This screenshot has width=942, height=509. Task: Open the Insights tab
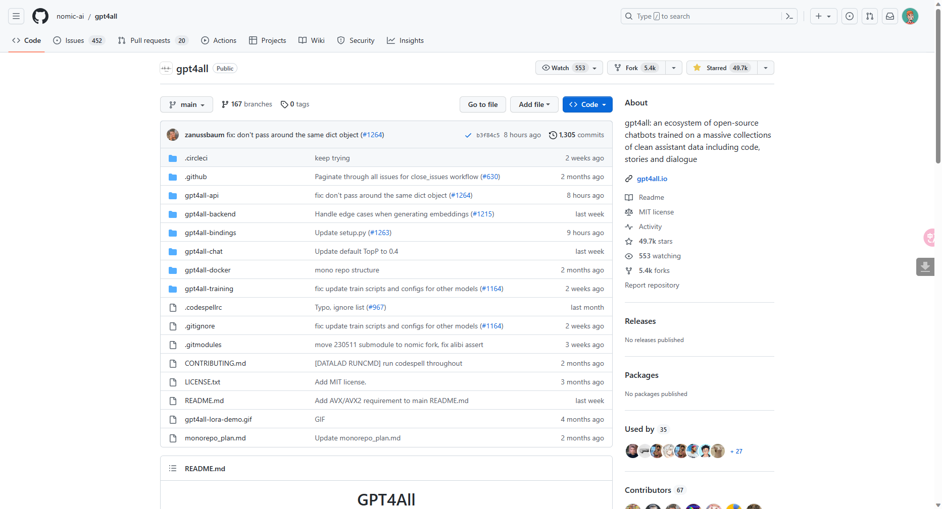point(406,40)
